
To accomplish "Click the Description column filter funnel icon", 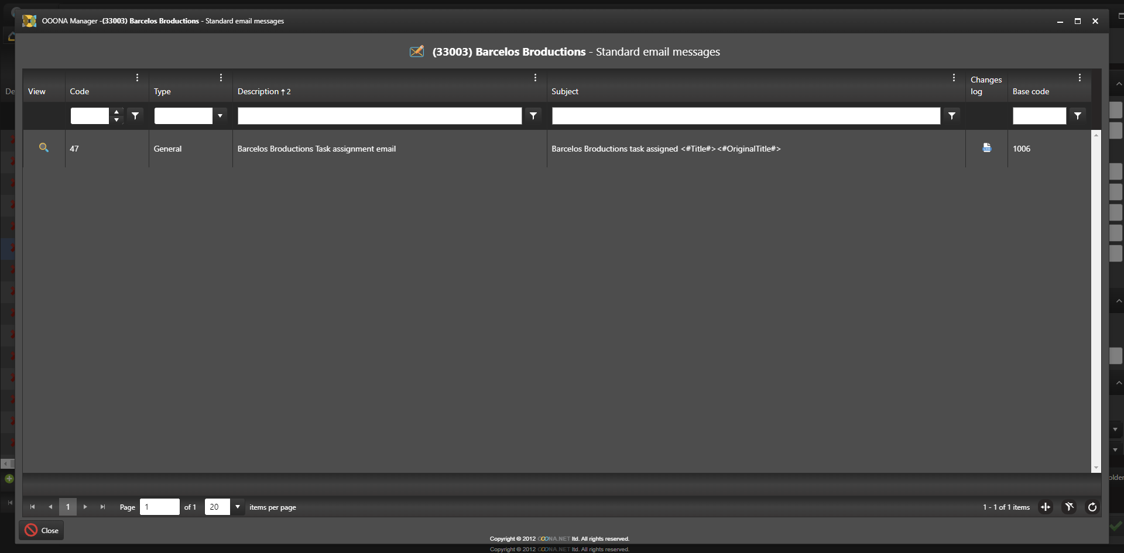I will [x=533, y=116].
